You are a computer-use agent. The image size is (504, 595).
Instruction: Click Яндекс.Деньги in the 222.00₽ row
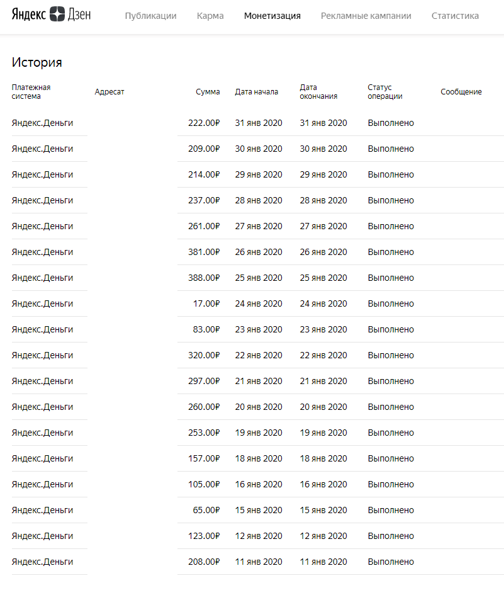pos(43,123)
